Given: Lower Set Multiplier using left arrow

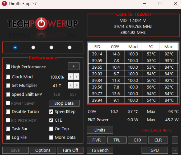Looking at the screenshot, I should click(x=71, y=85).
